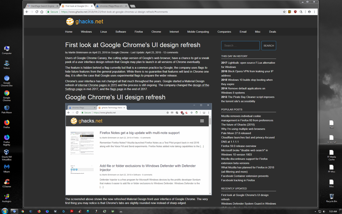Screen dimensions: 342x214
Task: Open 'Cloudflare launches fast and privacy-focused DNS'
Action: [x=248, y=139]
